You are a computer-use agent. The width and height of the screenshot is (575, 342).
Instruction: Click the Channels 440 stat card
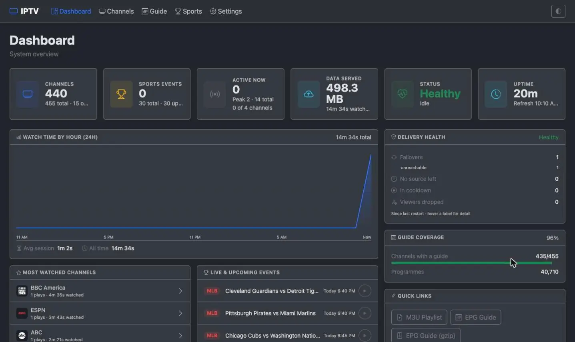click(53, 94)
